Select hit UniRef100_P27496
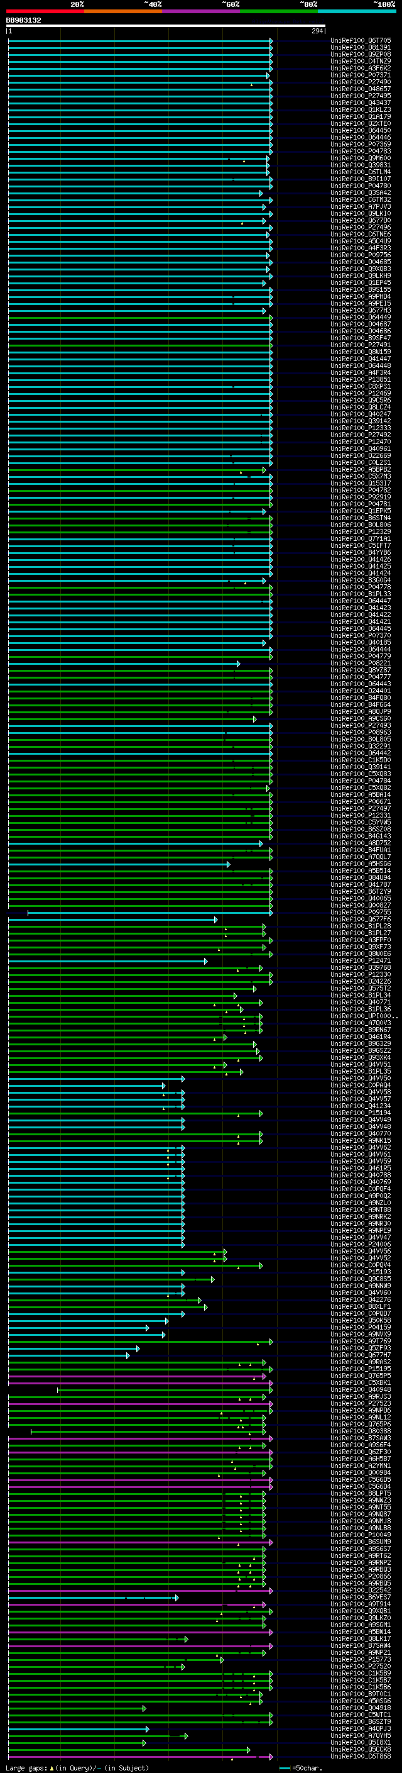This screenshot has height=1773, width=402. coord(360,228)
